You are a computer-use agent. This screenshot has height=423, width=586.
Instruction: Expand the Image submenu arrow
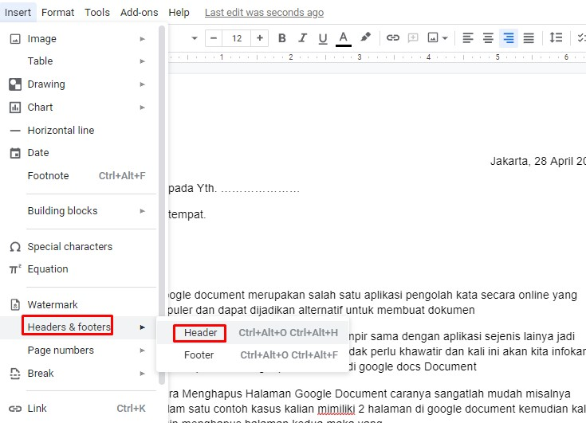coord(143,39)
